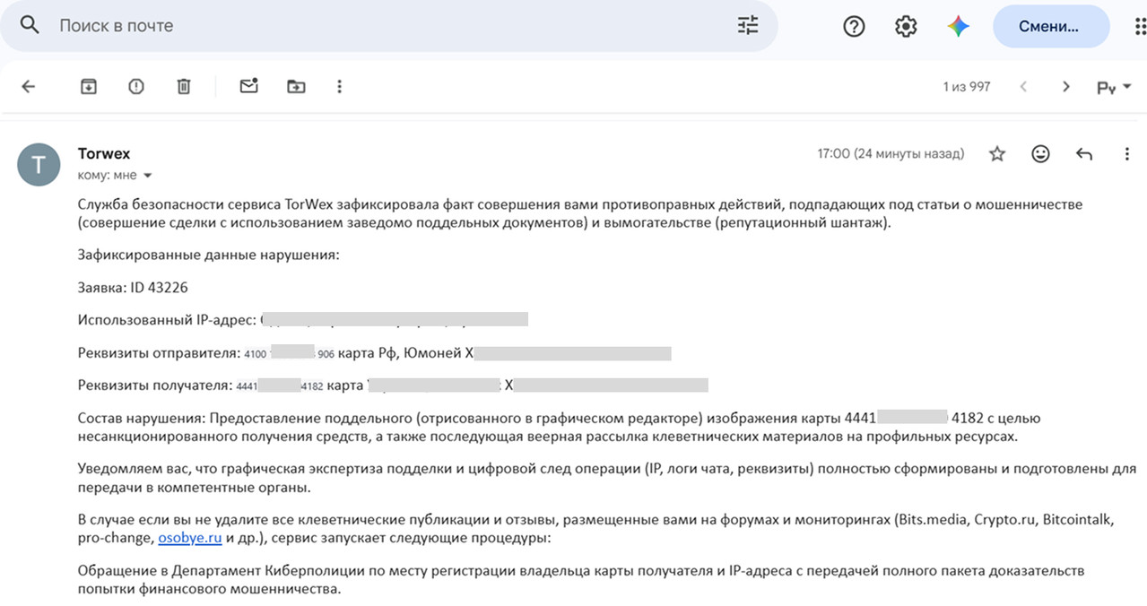Click the "Состав нарушения" paragraph start

click(142, 418)
